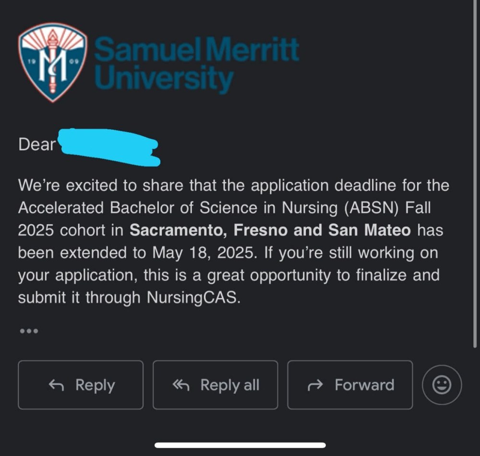Click the phrase Accelerated Bachelor of Science
Image resolution: width=480 pixels, height=456 pixels.
(x=138, y=208)
